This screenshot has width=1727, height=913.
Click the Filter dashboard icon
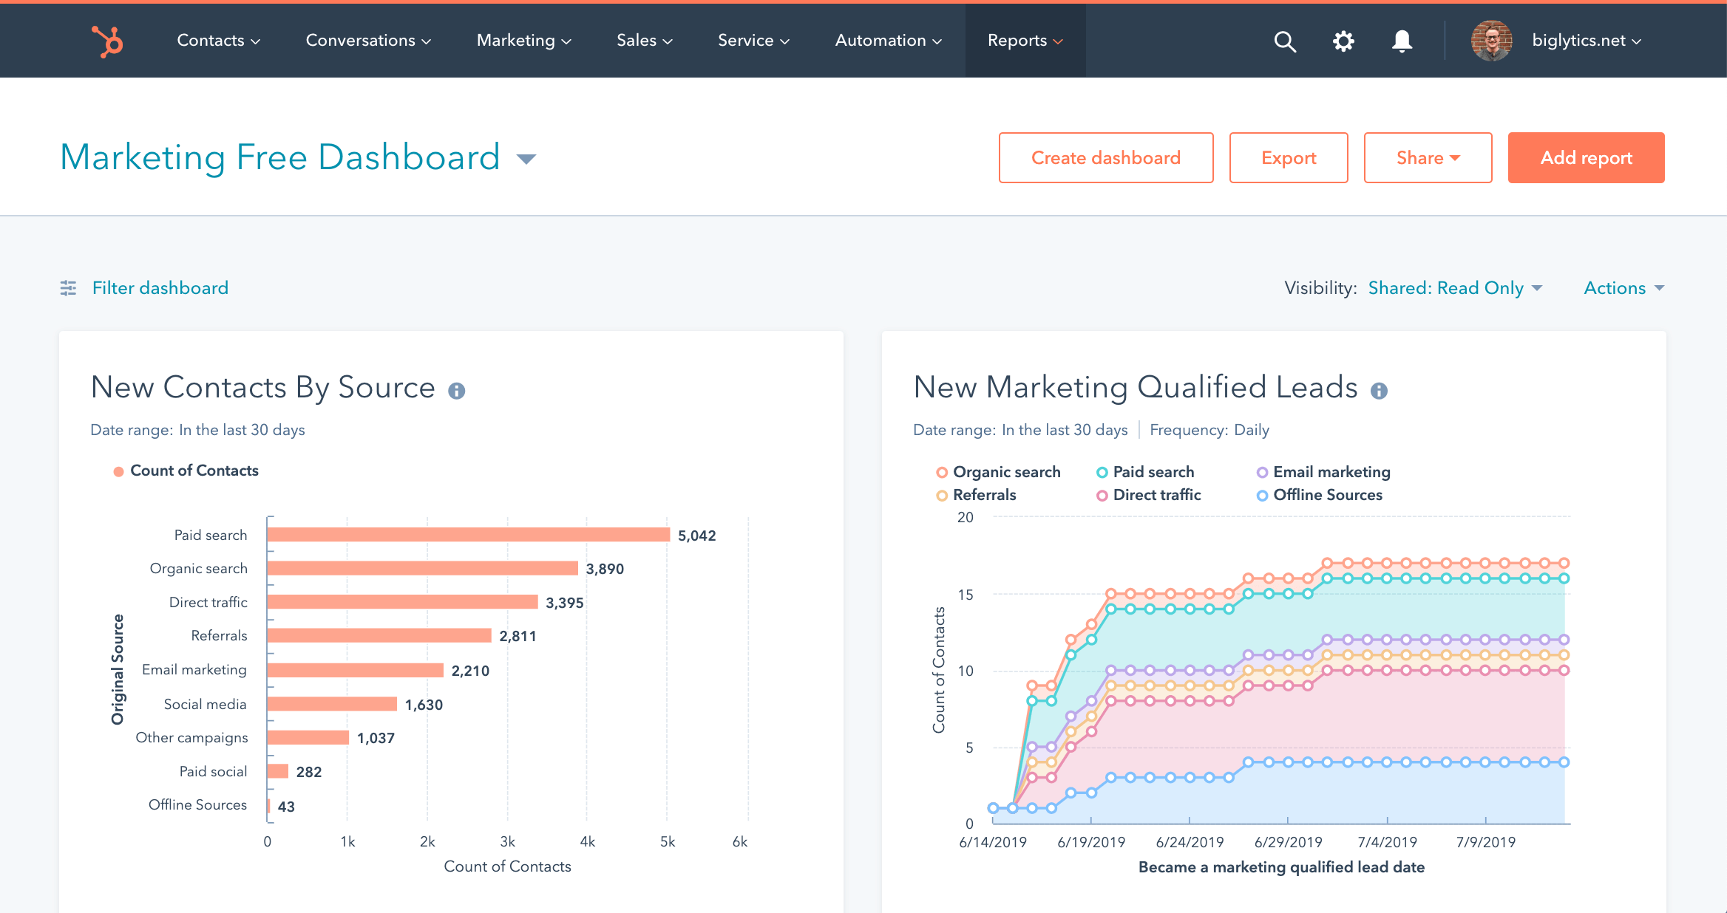[67, 287]
